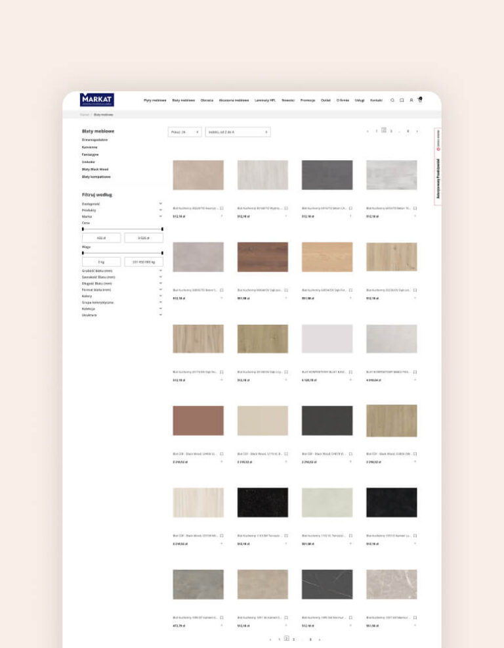Open the Pokaż items-per-page dropdown
504x648 pixels.
pyautogui.click(x=184, y=132)
